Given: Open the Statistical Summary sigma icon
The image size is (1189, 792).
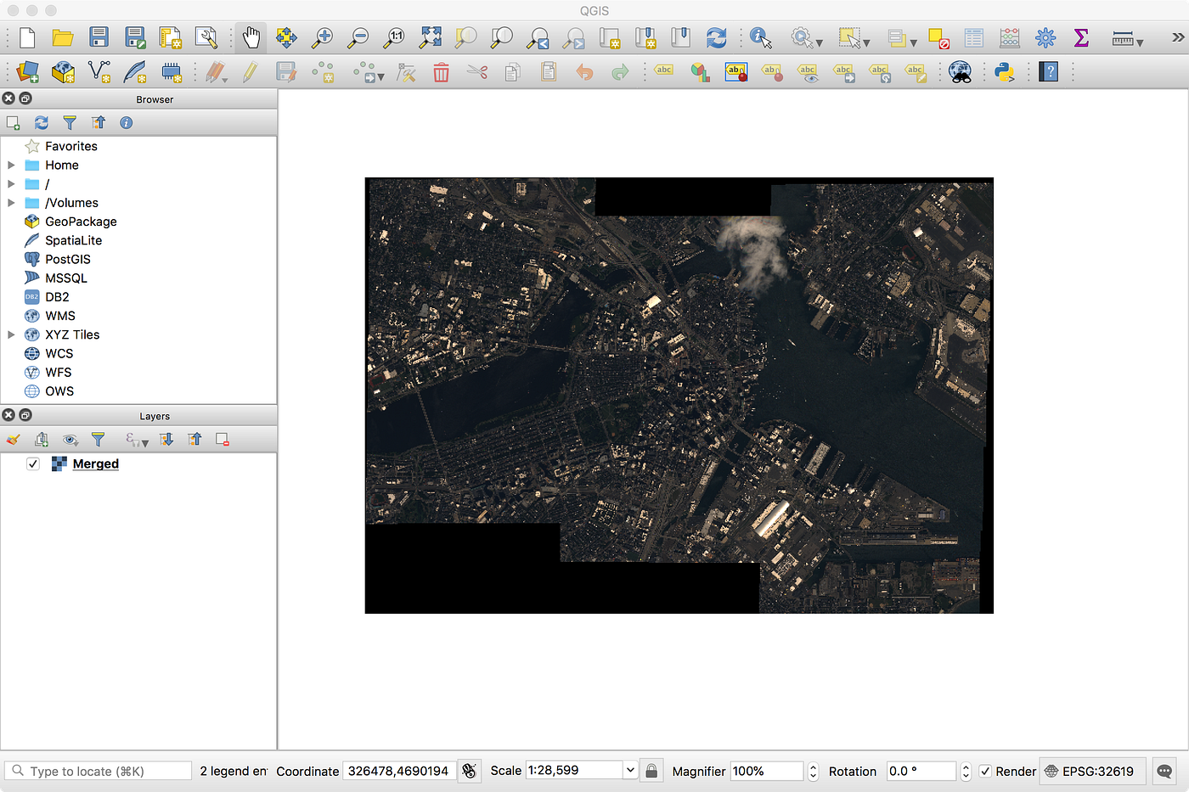Looking at the screenshot, I should coord(1080,38).
